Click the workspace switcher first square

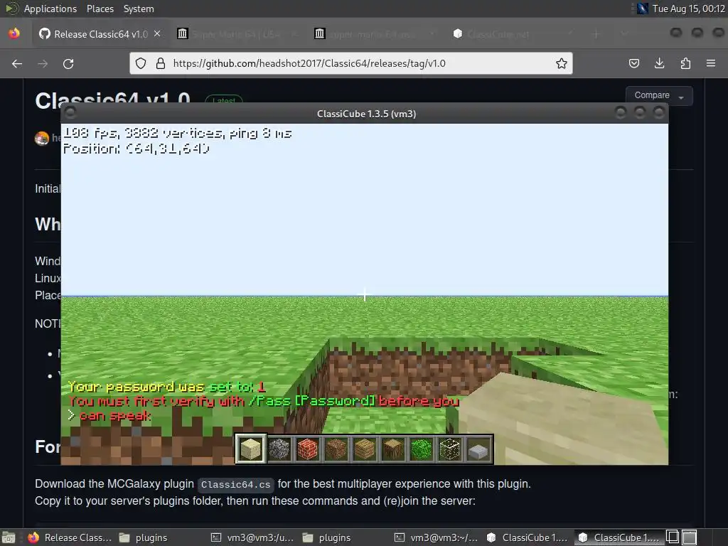click(x=673, y=537)
